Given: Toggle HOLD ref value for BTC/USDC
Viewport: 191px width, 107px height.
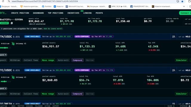Looking at the screenshot, I should (x=188, y=70).
